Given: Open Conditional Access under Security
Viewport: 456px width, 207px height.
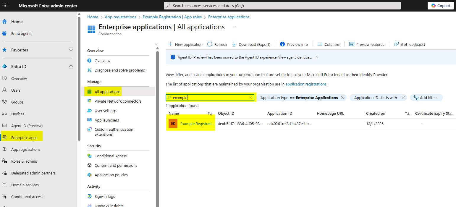Looking at the screenshot, I should pos(110,156).
